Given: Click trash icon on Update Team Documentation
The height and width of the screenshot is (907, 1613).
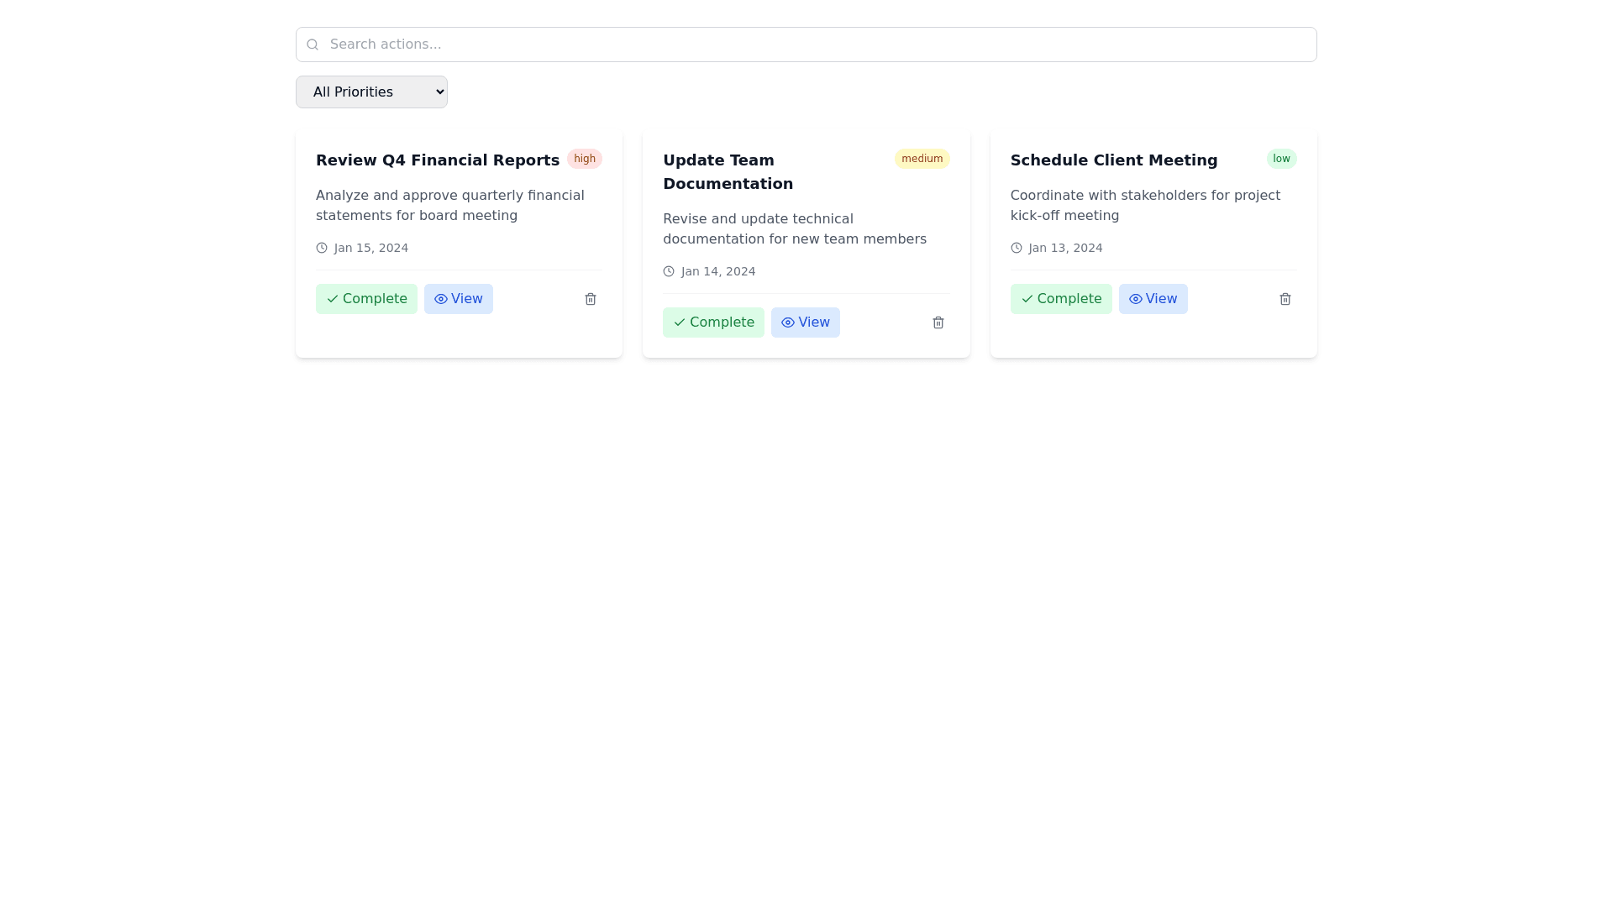Looking at the screenshot, I should [x=938, y=322].
